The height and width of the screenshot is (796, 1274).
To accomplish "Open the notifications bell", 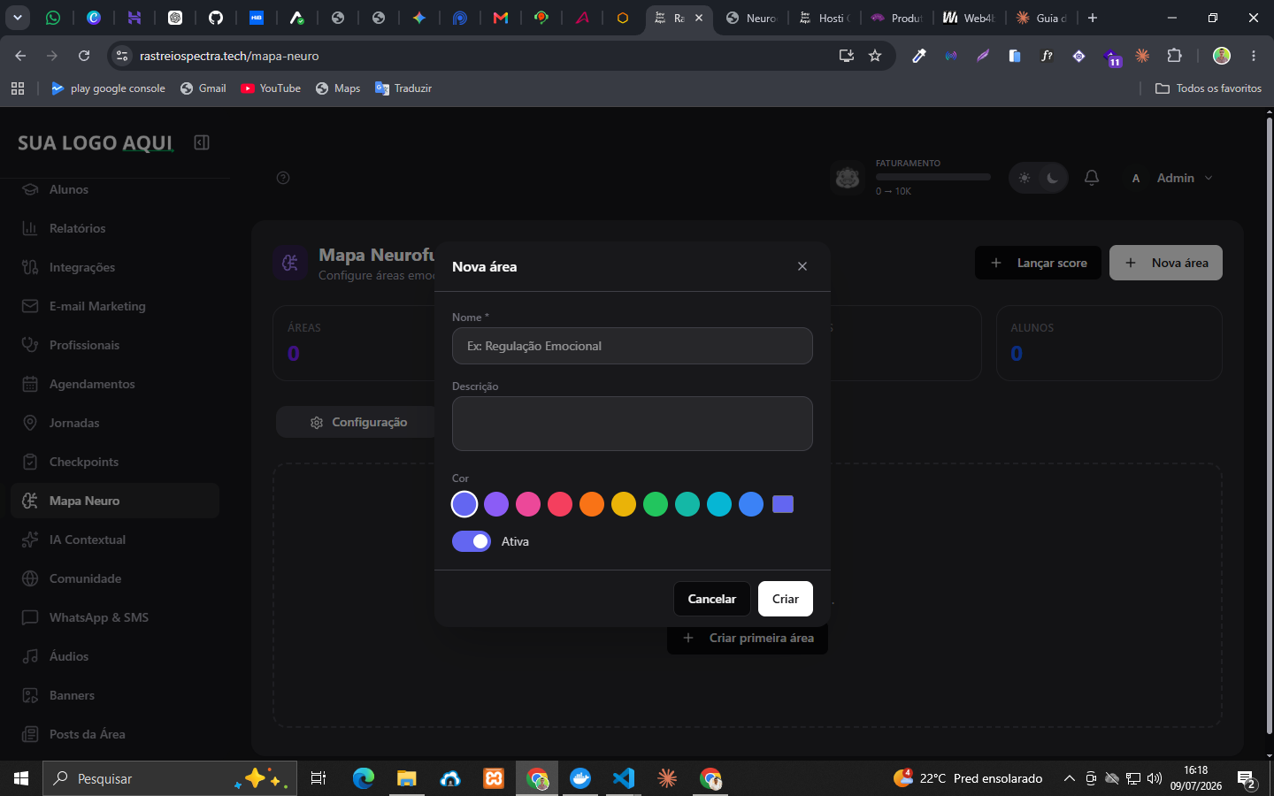I will point(1092,178).
